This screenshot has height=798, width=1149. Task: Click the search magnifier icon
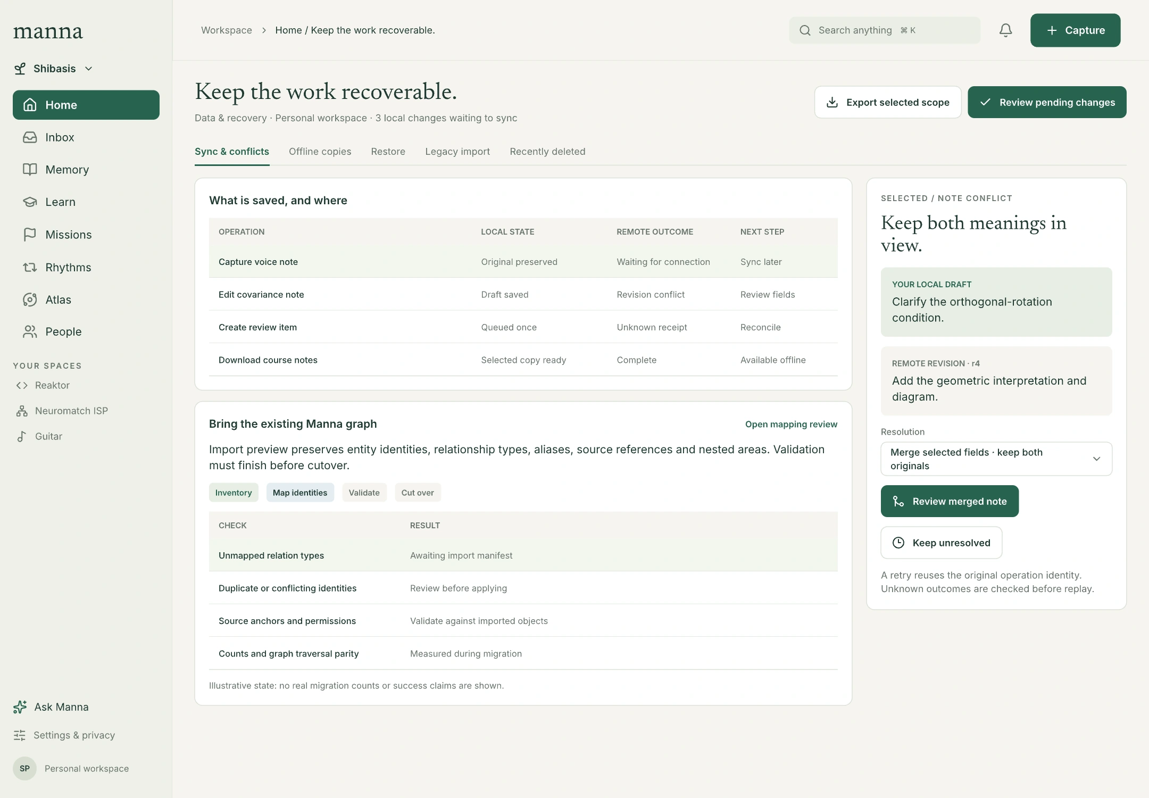coord(805,30)
